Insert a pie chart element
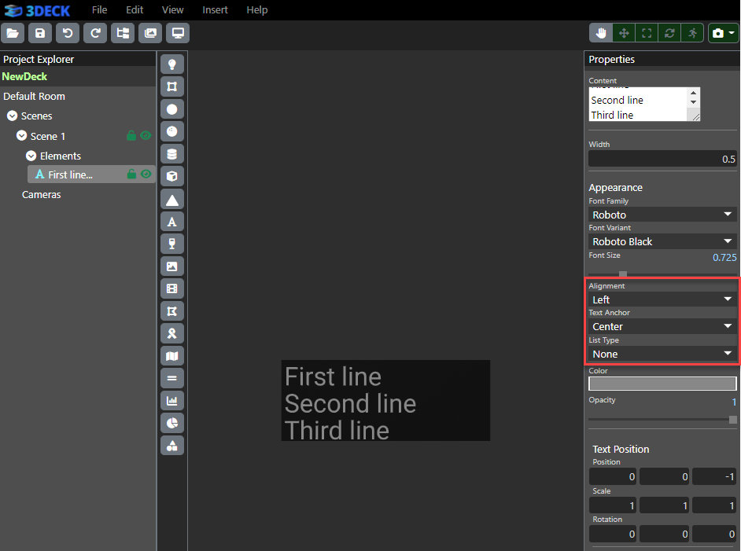The height and width of the screenshot is (551, 741). click(x=171, y=423)
